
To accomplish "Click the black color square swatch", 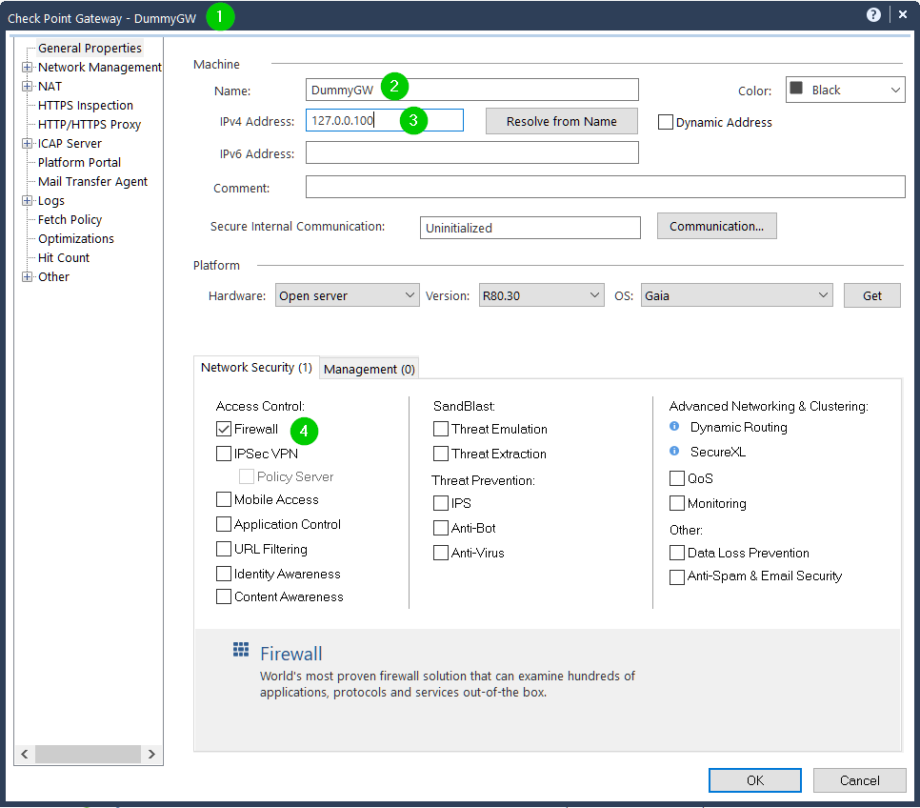I will 796,88.
